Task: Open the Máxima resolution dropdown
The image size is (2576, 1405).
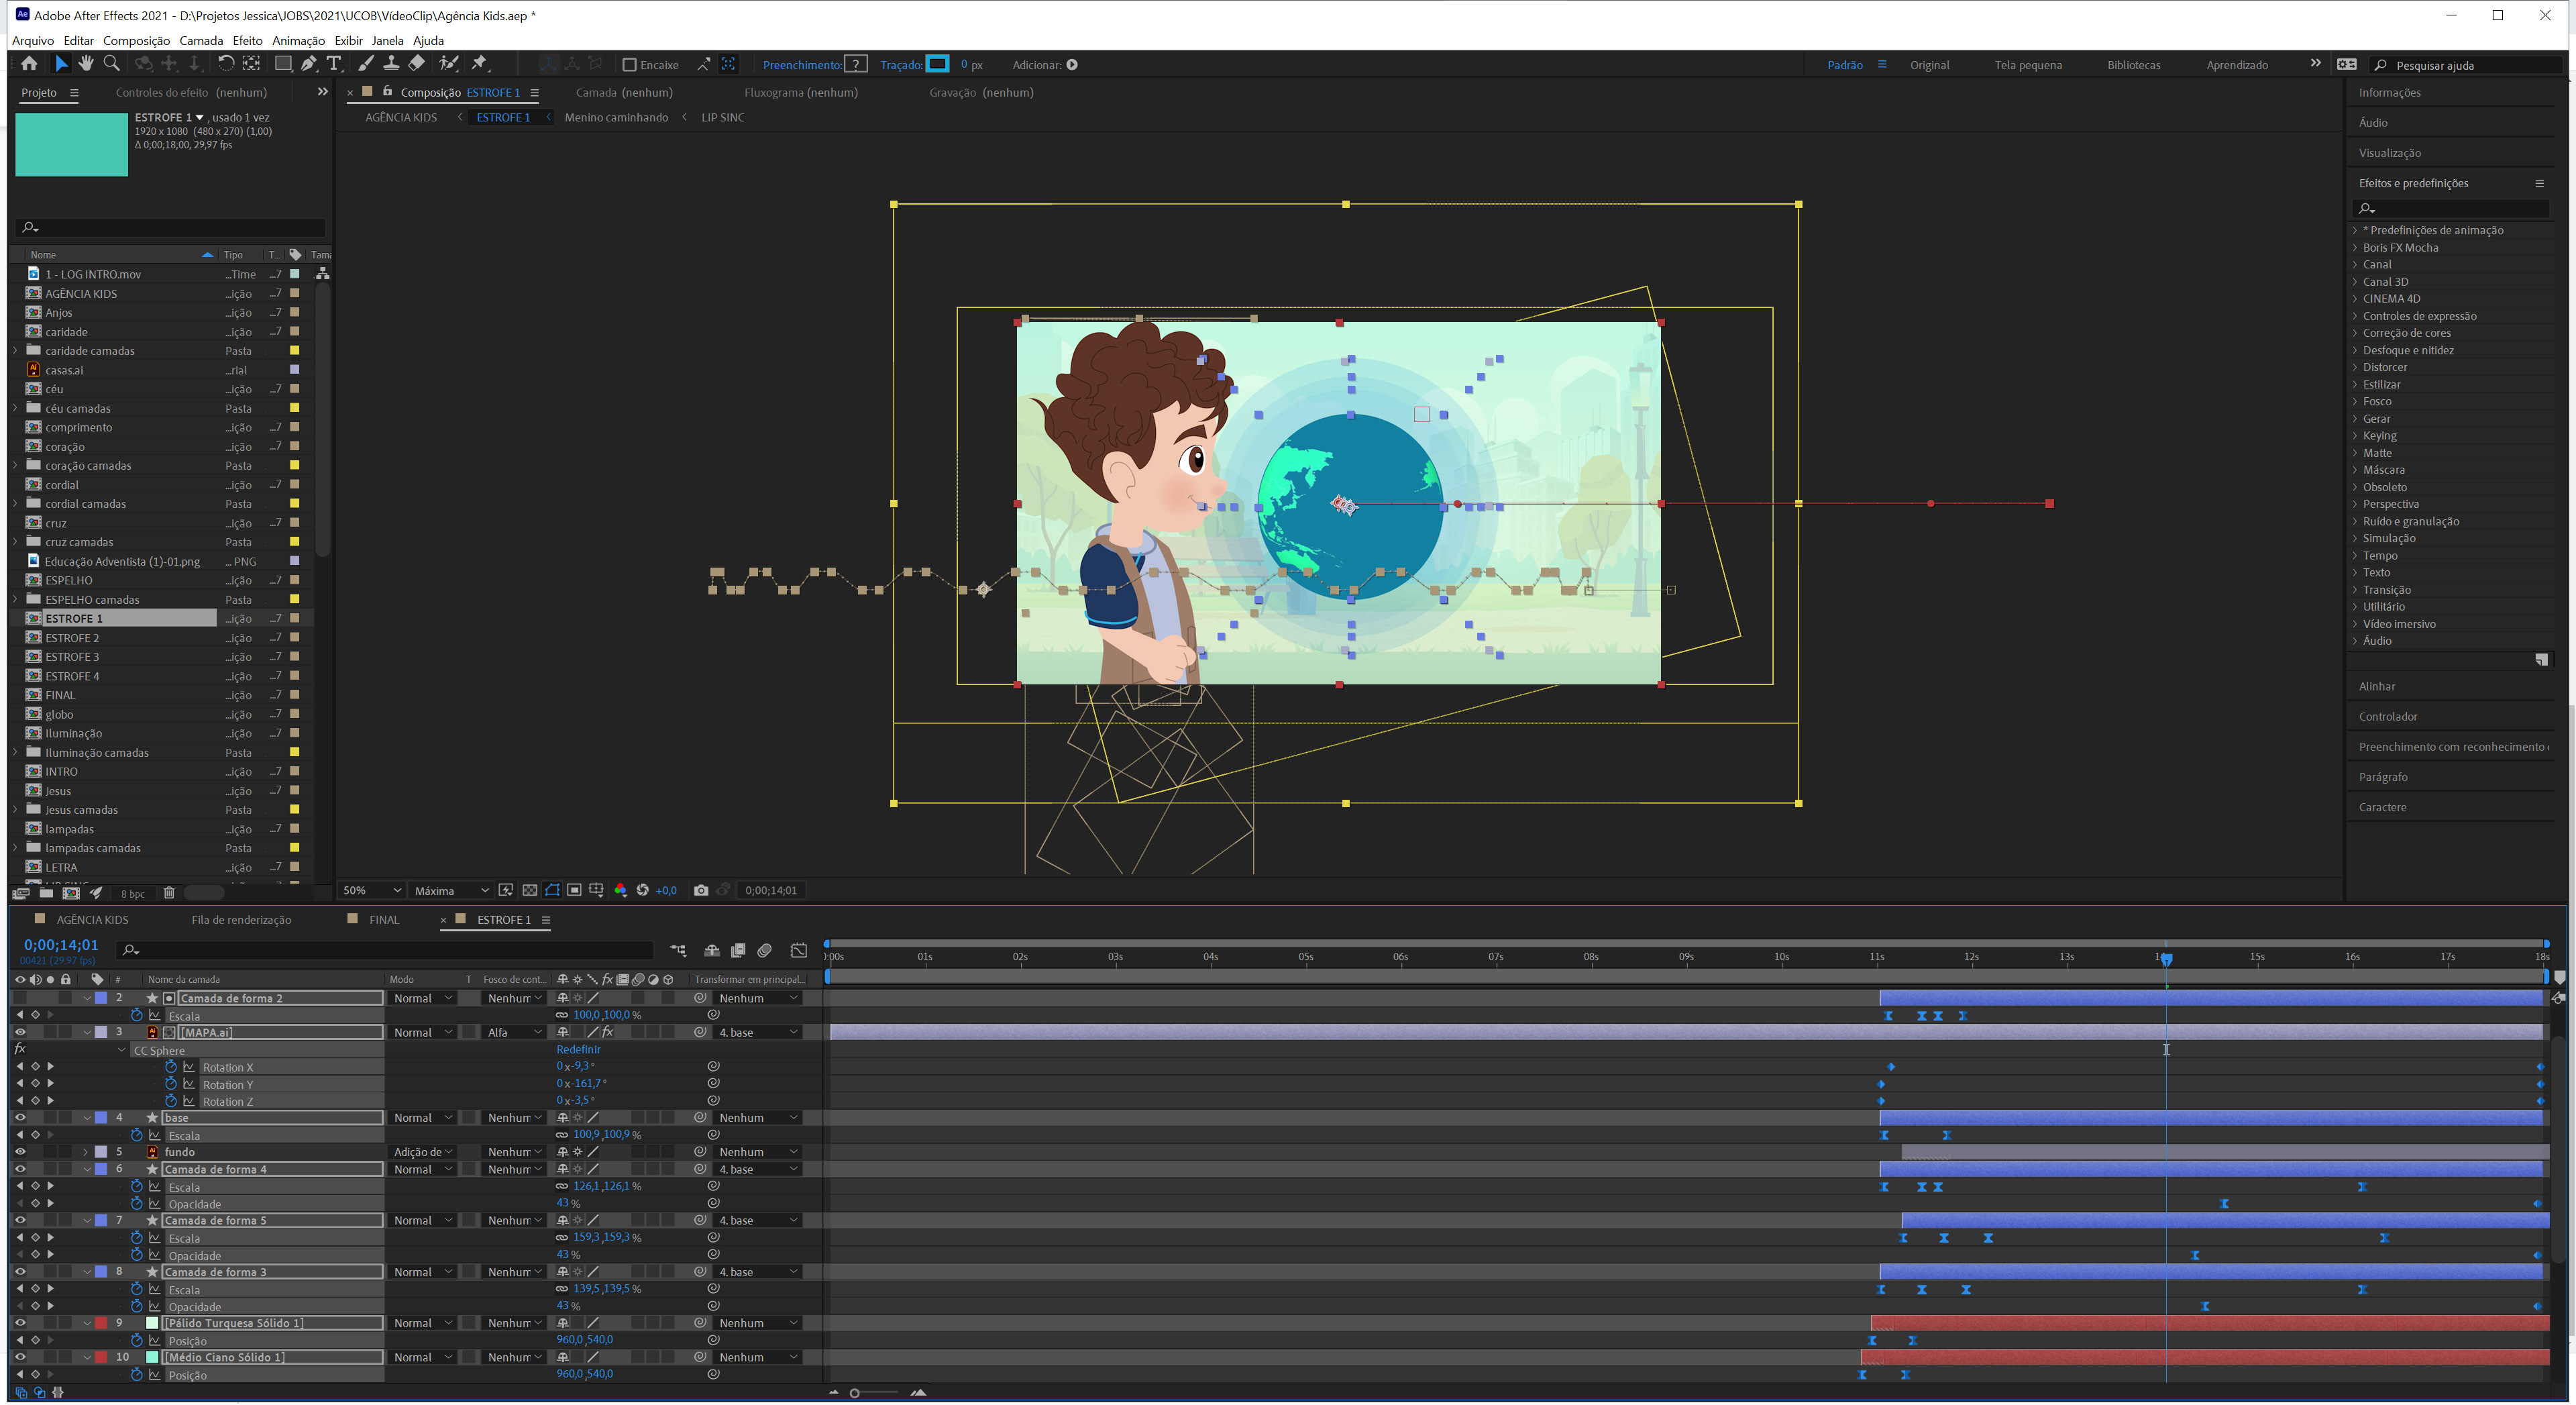Action: [x=451, y=890]
